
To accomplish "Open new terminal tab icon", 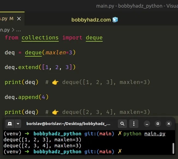I will 10,124.
